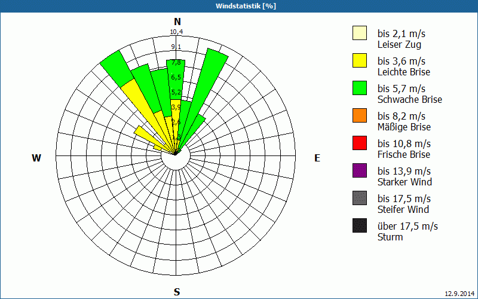
Task: Click the purple Starker Wind swatch
Action: coord(360,170)
